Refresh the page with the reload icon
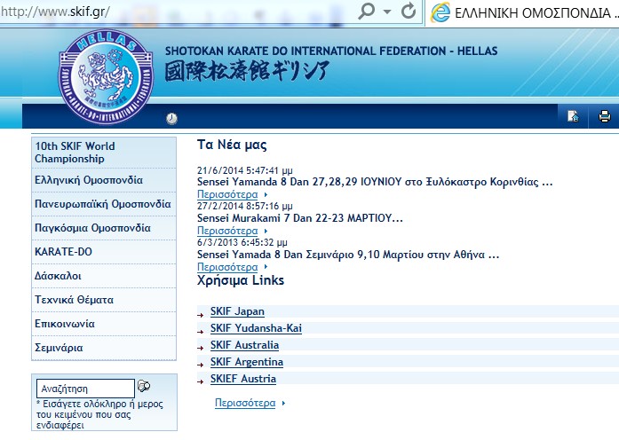The height and width of the screenshot is (440, 619). coord(409,13)
